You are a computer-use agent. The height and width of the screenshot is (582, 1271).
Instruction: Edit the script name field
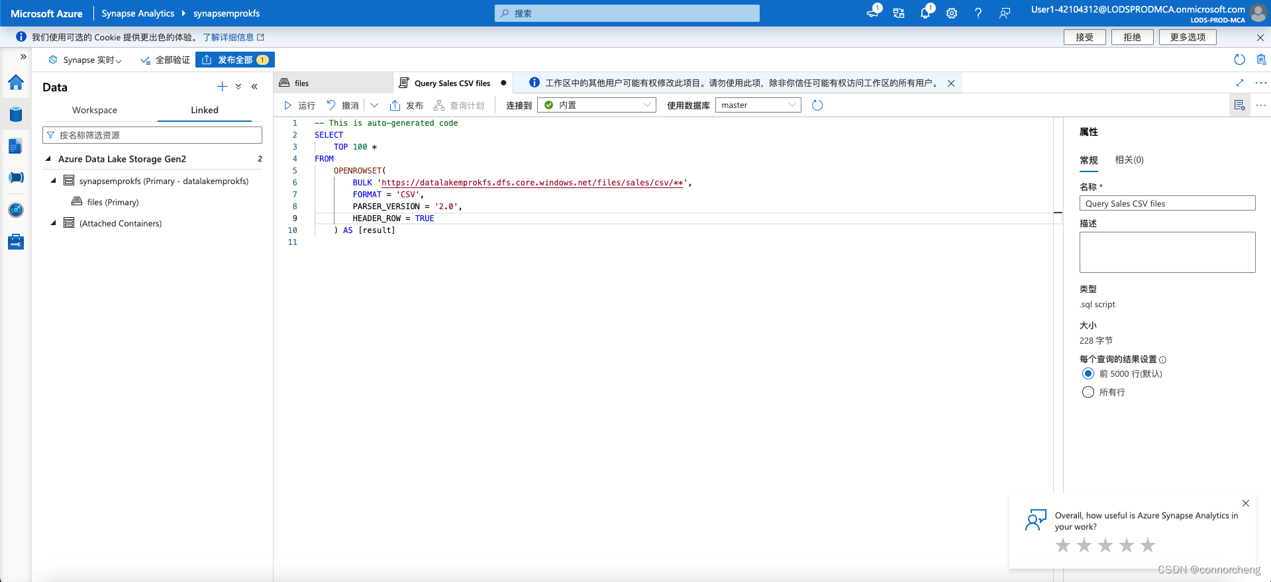coord(1167,203)
